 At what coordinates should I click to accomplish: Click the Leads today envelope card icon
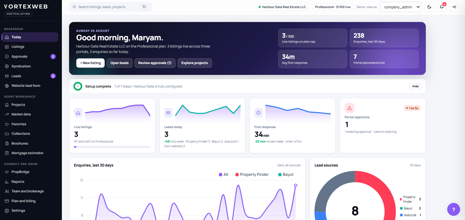click(168, 113)
